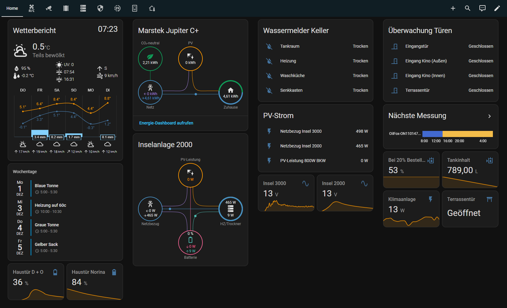Expand Nächste Messung with the chevron arrow
Image resolution: width=507 pixels, height=308 pixels.
click(x=490, y=116)
